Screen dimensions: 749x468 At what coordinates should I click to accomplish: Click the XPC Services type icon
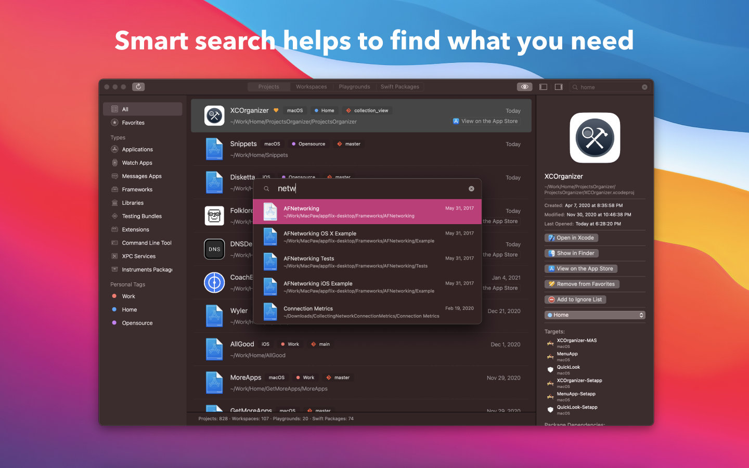click(115, 256)
